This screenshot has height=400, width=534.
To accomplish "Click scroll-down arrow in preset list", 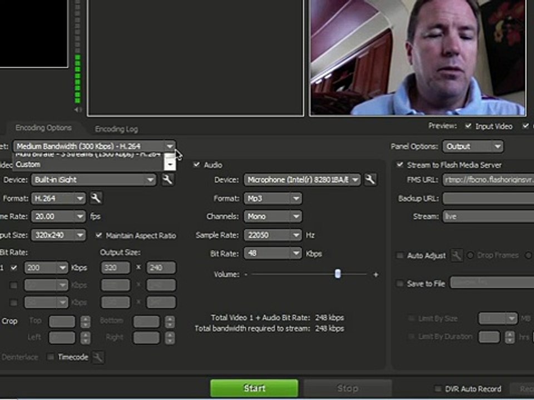I will tap(170, 164).
